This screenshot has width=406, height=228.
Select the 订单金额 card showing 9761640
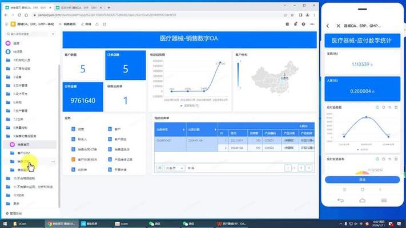pos(83,97)
